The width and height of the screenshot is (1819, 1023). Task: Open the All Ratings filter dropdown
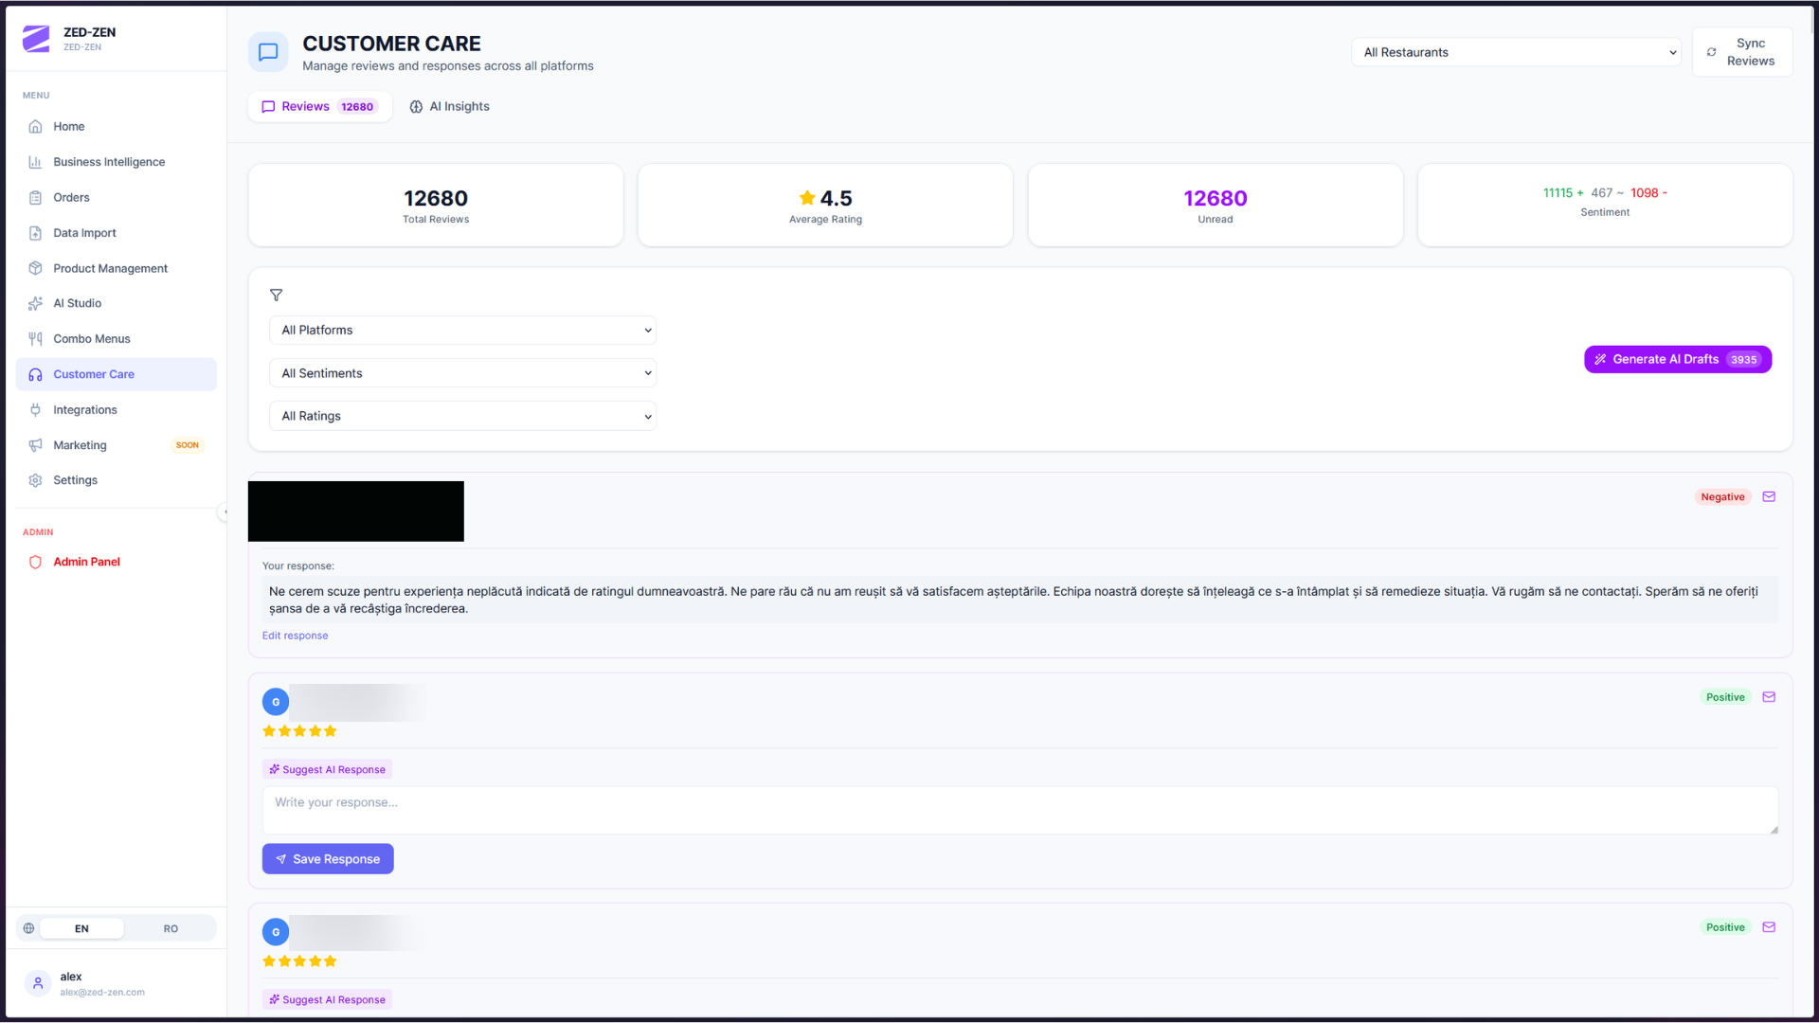[462, 416]
